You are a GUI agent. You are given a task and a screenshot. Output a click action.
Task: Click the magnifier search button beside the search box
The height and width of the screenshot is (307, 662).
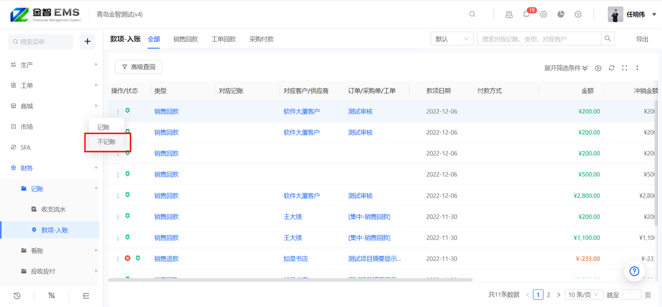[x=608, y=39]
